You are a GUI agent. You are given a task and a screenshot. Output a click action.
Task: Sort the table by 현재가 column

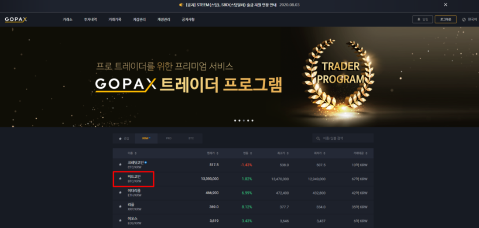point(212,153)
